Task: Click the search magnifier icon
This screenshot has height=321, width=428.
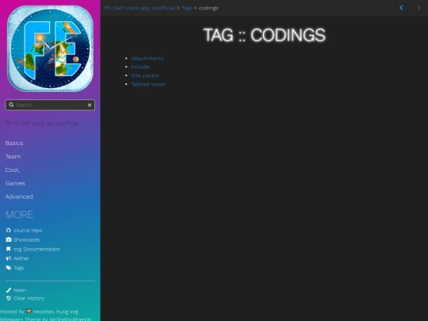Action: click(x=11, y=105)
